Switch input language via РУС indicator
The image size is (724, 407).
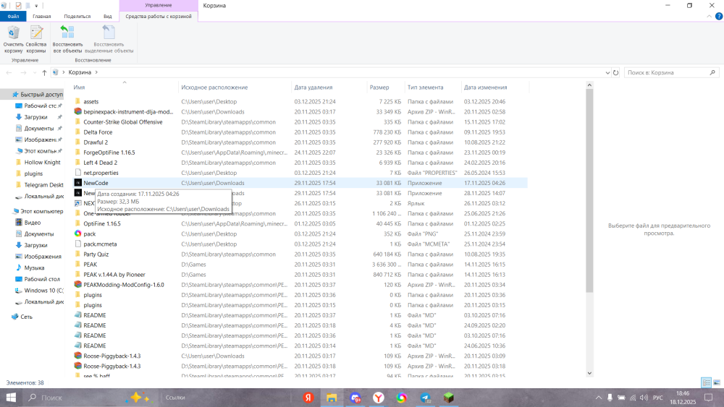[x=658, y=398]
